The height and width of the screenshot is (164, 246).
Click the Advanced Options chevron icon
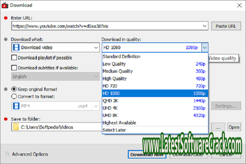7,154
